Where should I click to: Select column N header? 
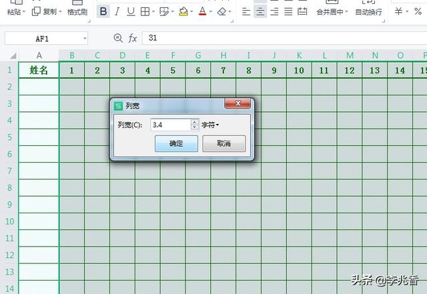[x=375, y=55]
